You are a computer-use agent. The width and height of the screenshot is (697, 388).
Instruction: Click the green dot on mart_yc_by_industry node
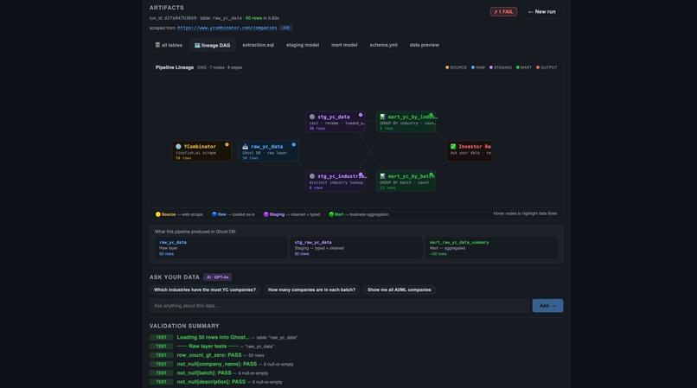point(432,115)
